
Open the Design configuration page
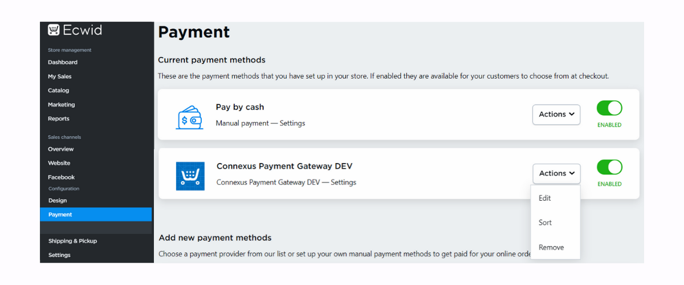point(58,201)
